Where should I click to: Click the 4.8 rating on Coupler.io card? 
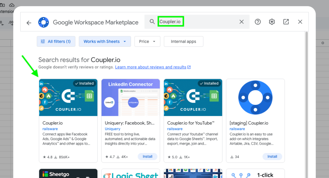[48, 157]
